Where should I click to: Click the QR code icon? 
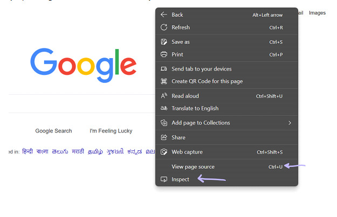click(x=164, y=81)
